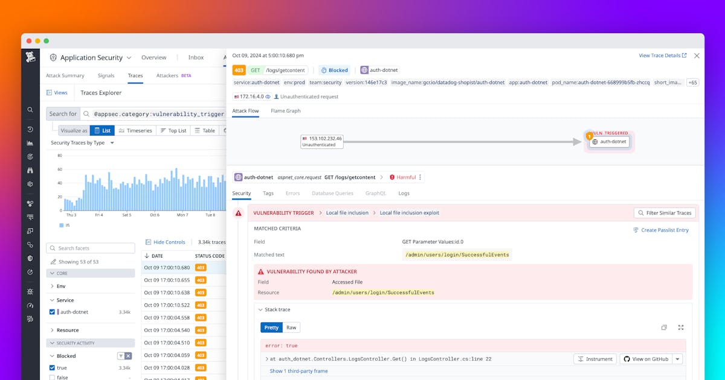Viewport: 725px width, 380px height.
Task: Enable the false option under Blocked
Action: 51,377
